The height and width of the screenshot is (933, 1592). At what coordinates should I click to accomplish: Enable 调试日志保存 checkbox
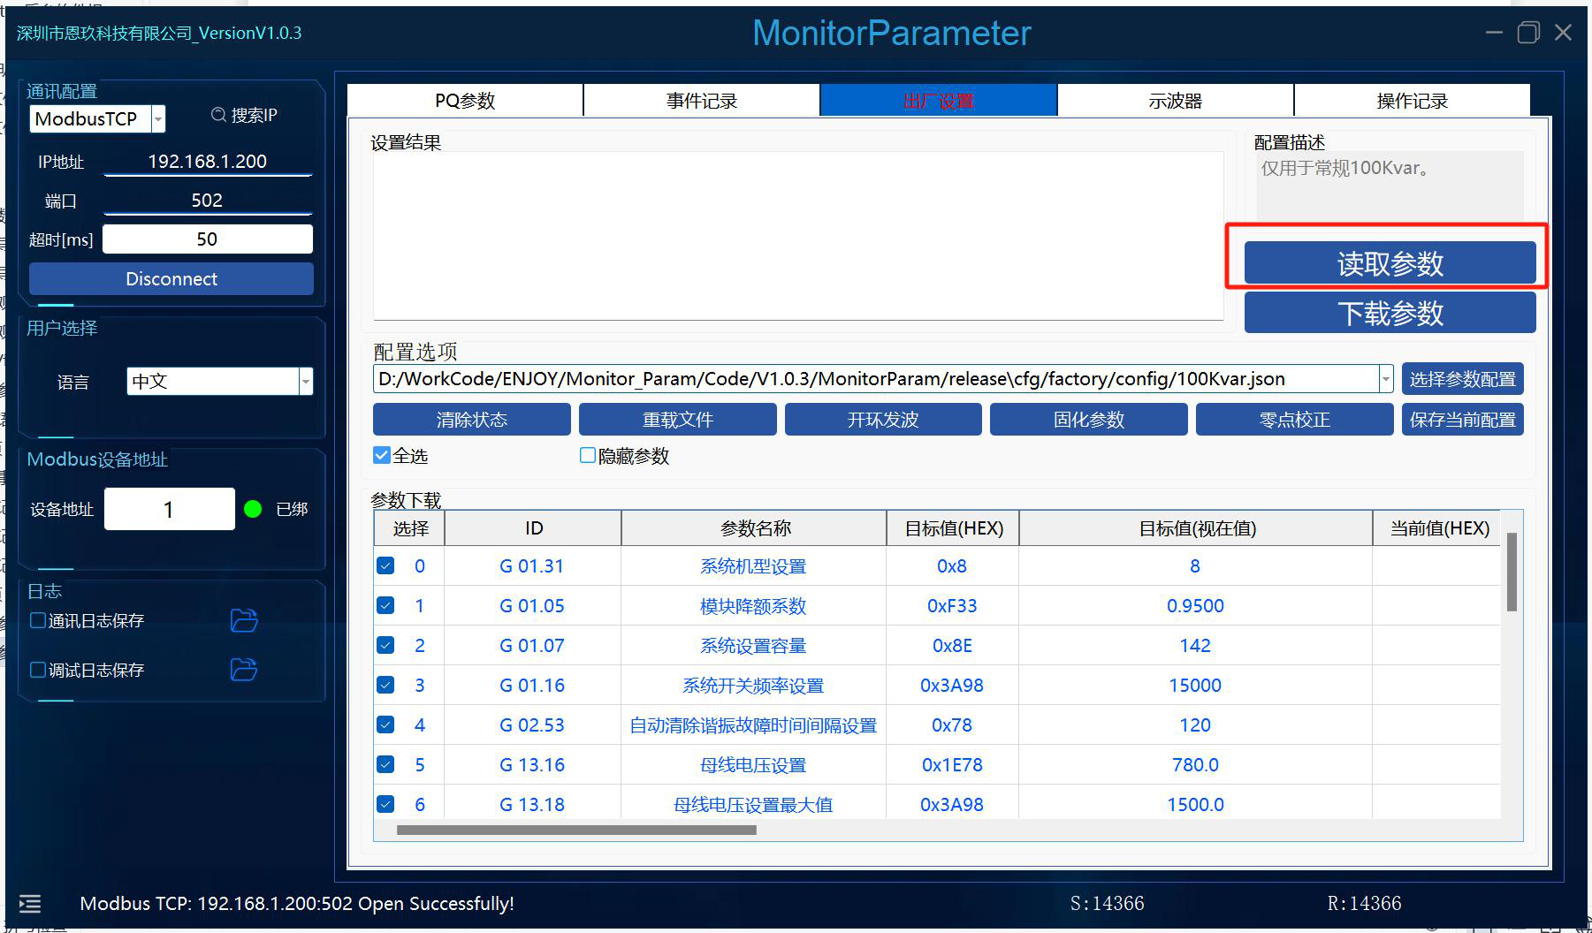[38, 670]
